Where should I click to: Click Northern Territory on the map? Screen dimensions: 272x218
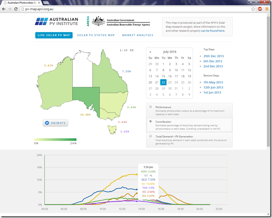(82, 71)
